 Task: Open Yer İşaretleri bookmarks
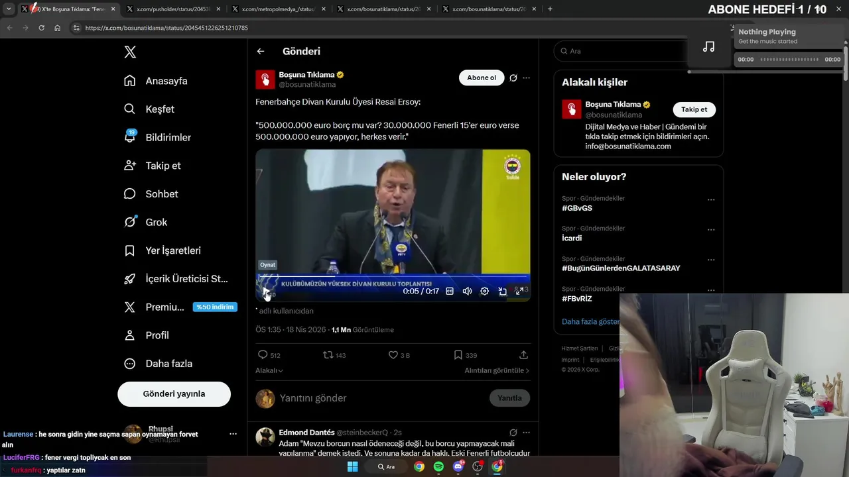tap(163, 250)
